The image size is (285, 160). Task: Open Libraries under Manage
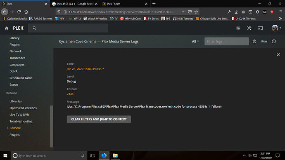tap(16, 101)
